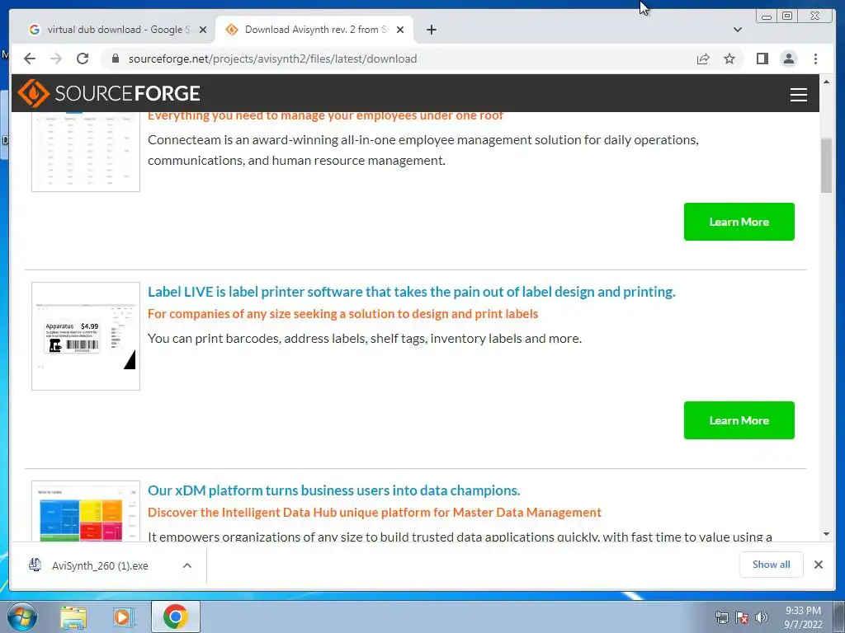The width and height of the screenshot is (845, 633).
Task: Click the orange Connecteam tagline text
Action: [325, 116]
